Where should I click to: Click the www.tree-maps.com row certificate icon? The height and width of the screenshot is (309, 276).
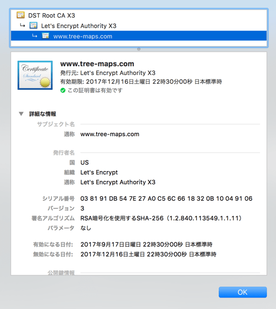(45, 36)
